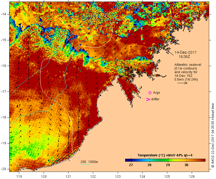Click the 0.5m/s velocity scale arrow
The image size is (216, 179).
(182, 83)
